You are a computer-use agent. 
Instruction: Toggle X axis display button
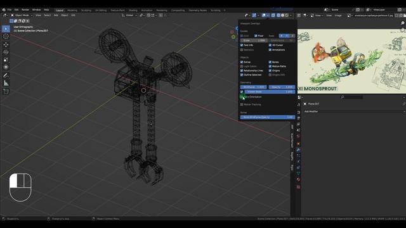(x=282, y=35)
